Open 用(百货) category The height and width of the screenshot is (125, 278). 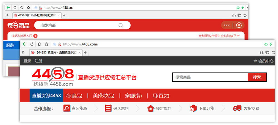(x=161, y=96)
